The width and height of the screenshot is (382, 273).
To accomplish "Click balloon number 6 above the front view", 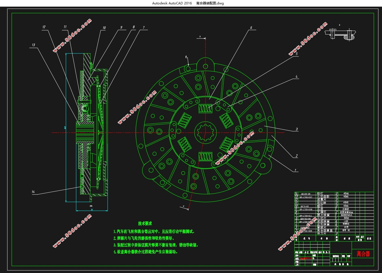I will pos(251,28).
